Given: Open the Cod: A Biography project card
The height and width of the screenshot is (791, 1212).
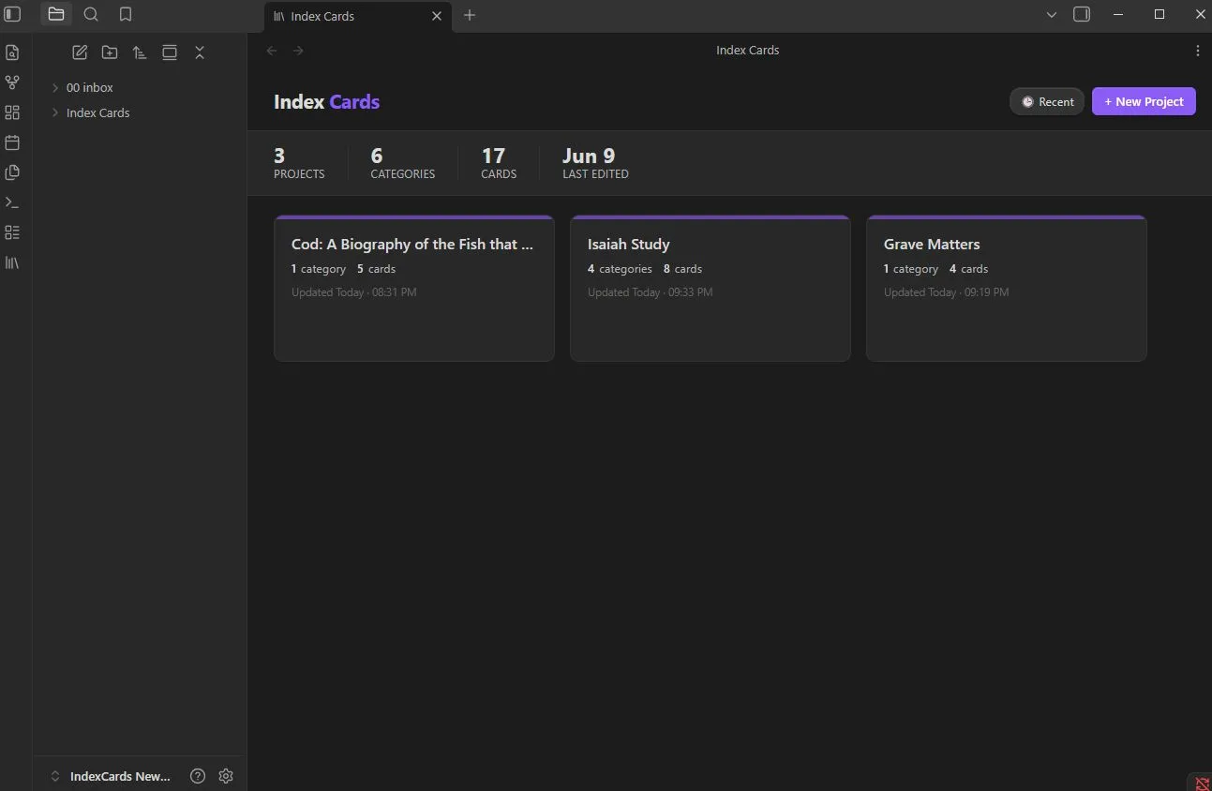Looking at the screenshot, I should click(414, 289).
